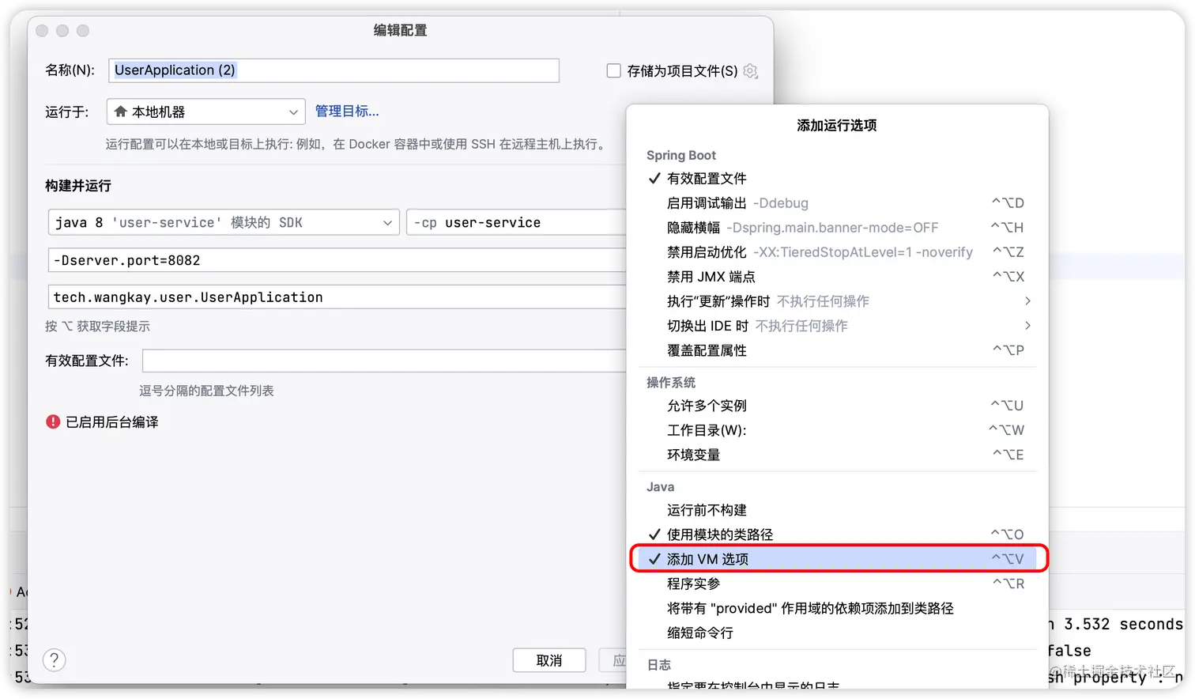
Task: Click red warning icon by 已启用后台编译
Action: 53,422
